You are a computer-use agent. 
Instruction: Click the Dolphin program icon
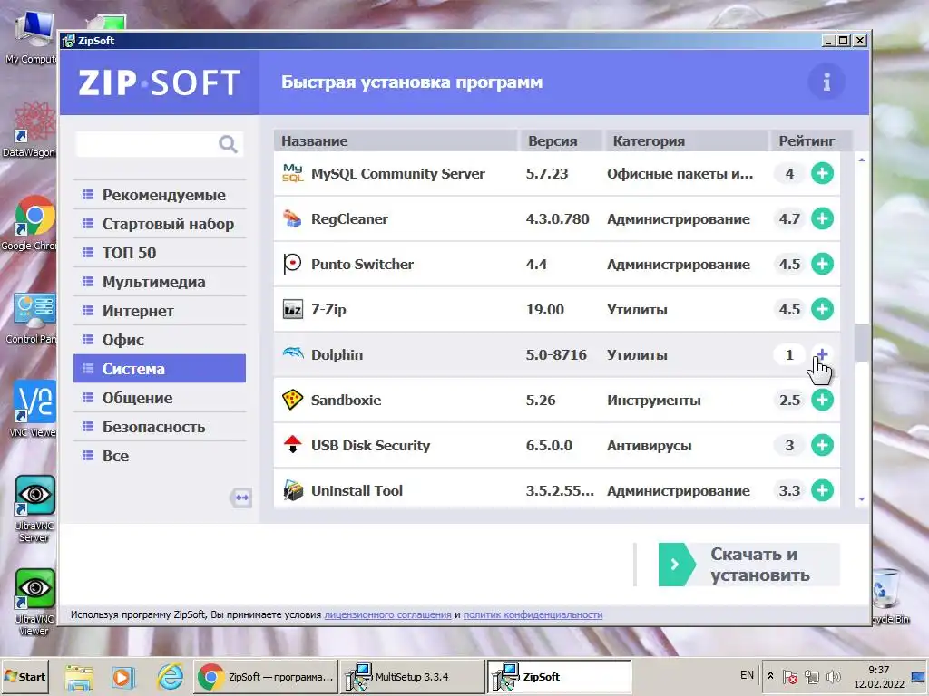click(x=293, y=354)
